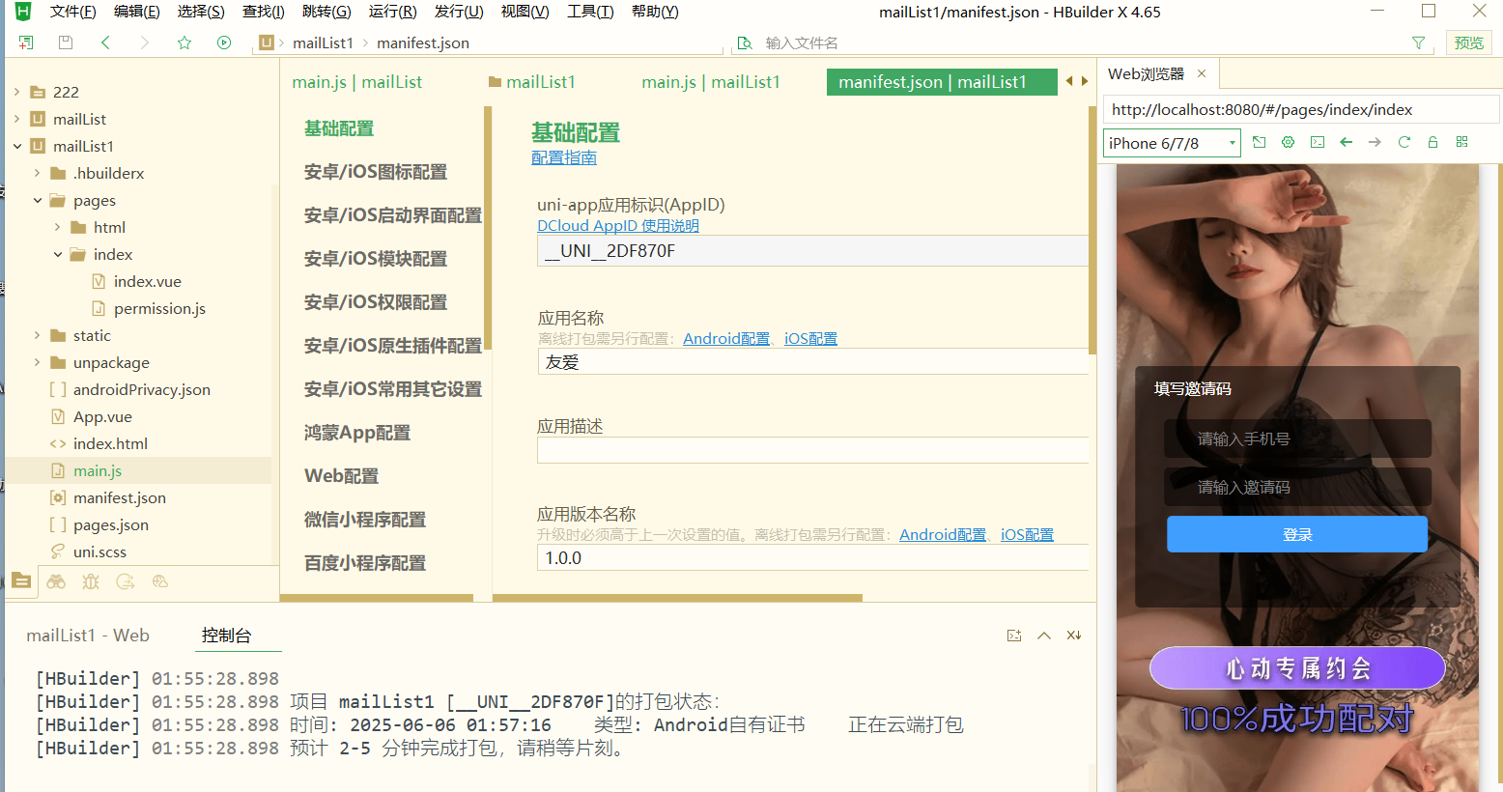Click the 预览 preview button

[x=1469, y=42]
